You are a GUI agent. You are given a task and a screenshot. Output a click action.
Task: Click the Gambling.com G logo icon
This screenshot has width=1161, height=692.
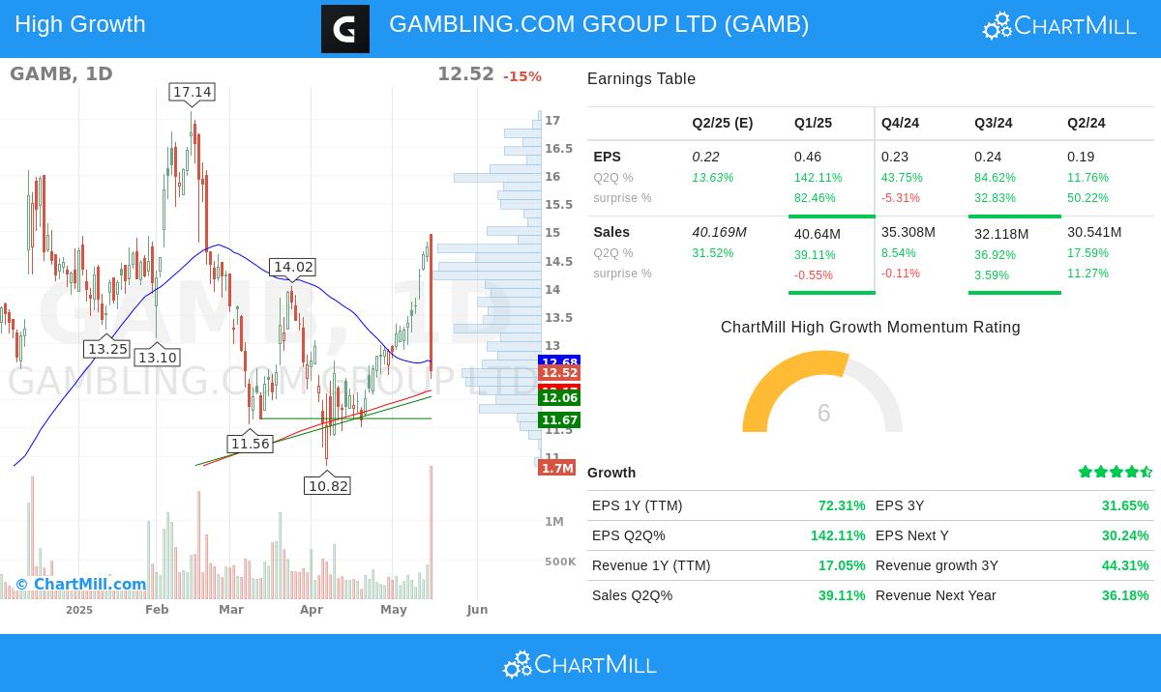[x=345, y=29]
